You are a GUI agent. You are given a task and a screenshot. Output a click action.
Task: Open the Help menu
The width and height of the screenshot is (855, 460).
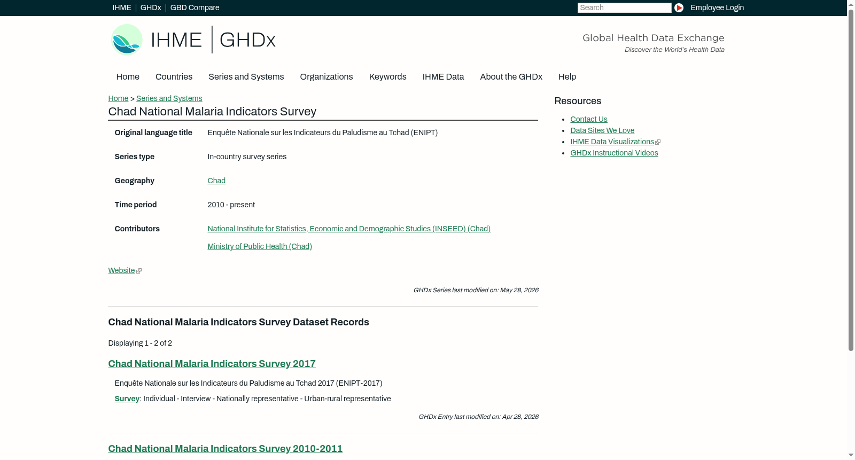[x=567, y=77]
